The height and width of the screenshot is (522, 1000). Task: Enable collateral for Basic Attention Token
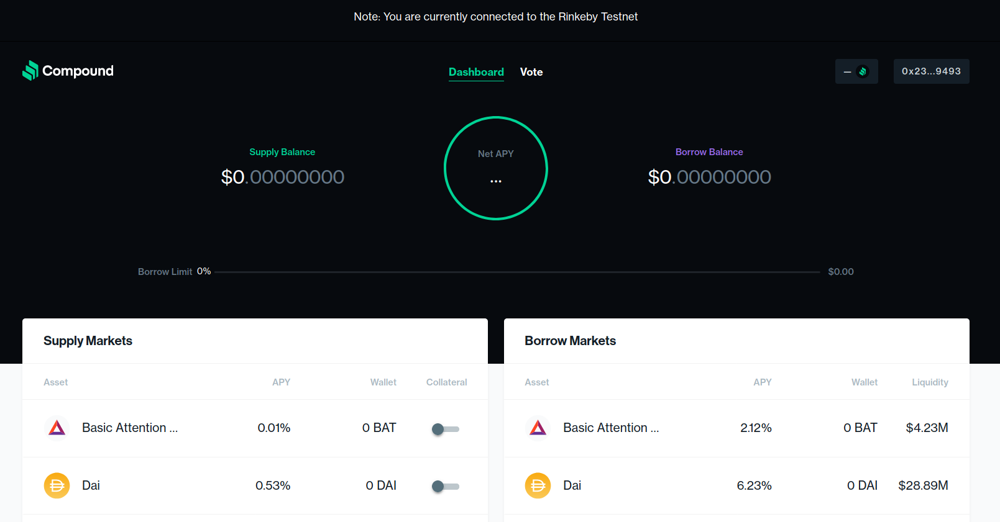[x=446, y=429]
